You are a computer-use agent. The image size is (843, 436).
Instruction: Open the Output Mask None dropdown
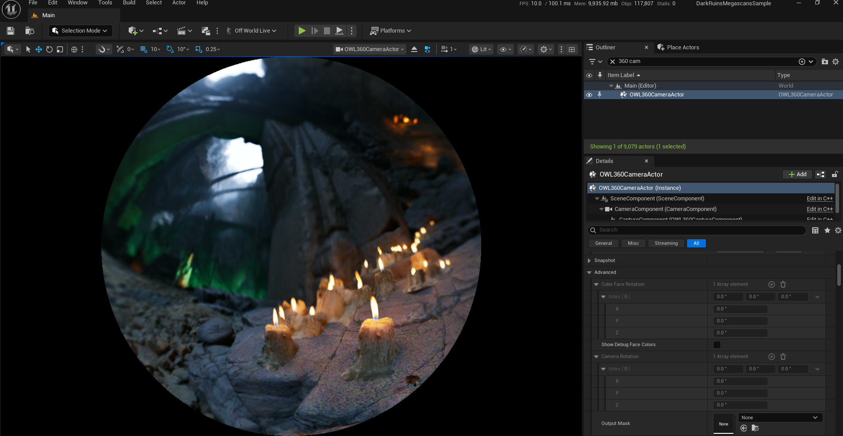(x=780, y=418)
